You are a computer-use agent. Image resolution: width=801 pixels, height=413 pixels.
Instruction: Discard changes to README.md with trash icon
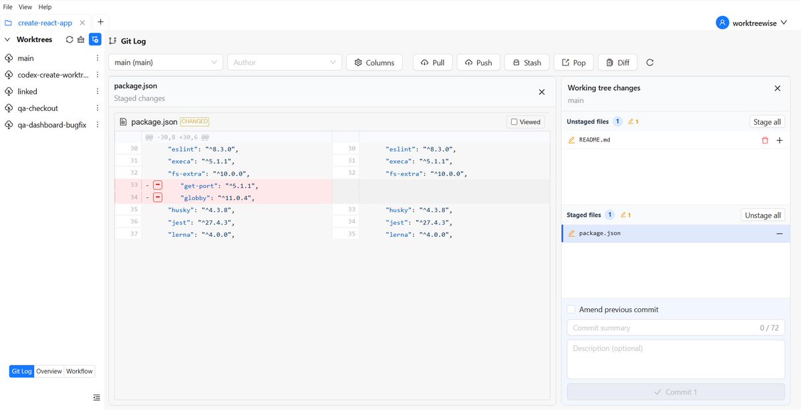point(765,140)
